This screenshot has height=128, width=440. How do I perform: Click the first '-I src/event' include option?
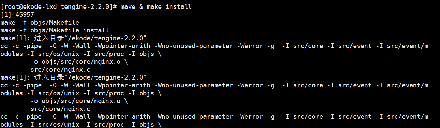pos(350,46)
